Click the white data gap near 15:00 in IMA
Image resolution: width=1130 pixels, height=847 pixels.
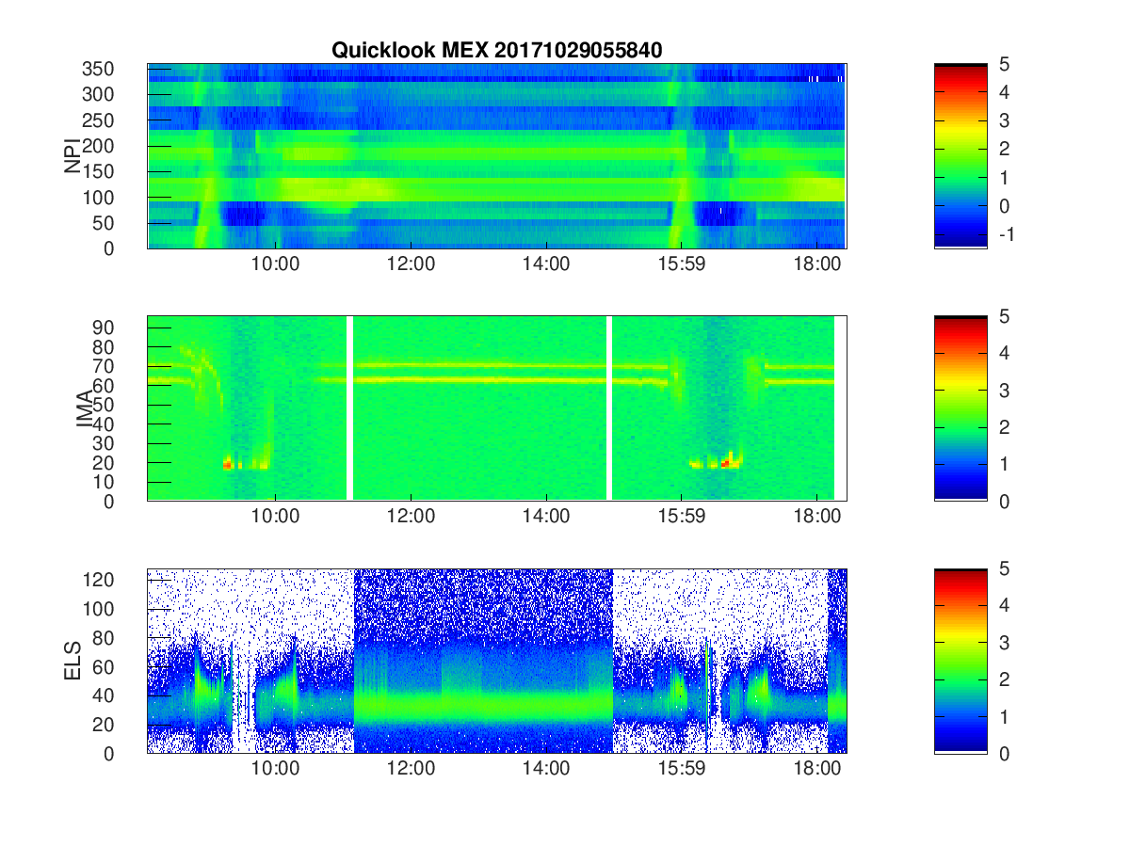tap(609, 408)
